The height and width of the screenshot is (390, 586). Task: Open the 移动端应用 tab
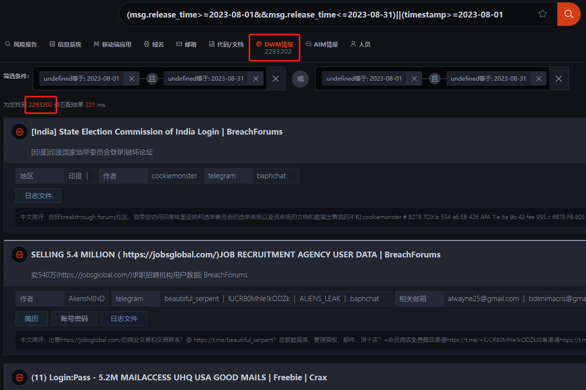point(112,44)
